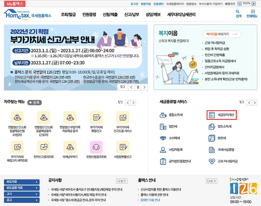Advance the 세금종류별 서비스 pagination arrow

(255, 102)
